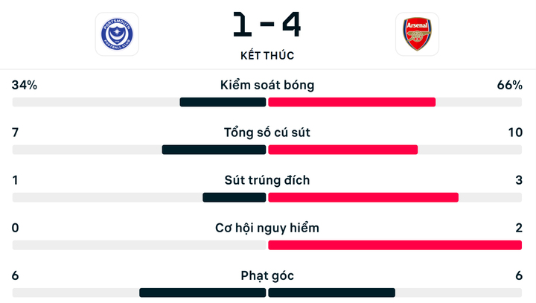Open the Sút trúng đích stat label
536x303 pixels.
click(267, 180)
